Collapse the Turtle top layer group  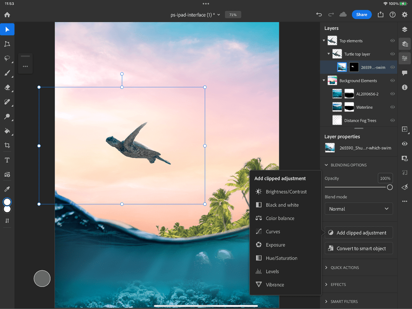(328, 54)
